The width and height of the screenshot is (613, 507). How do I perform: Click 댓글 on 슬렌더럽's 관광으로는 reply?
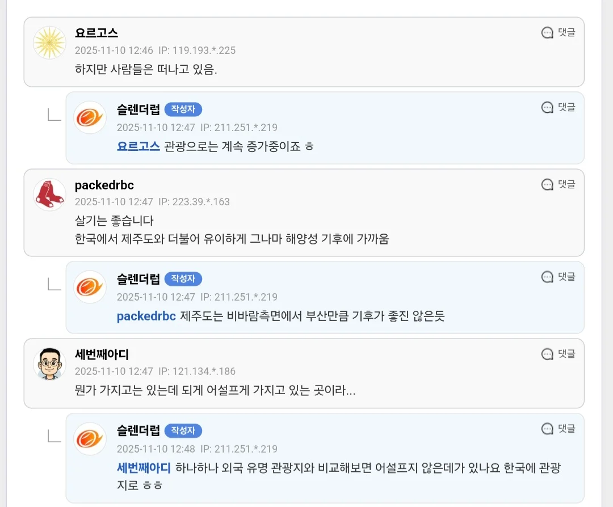(x=559, y=107)
